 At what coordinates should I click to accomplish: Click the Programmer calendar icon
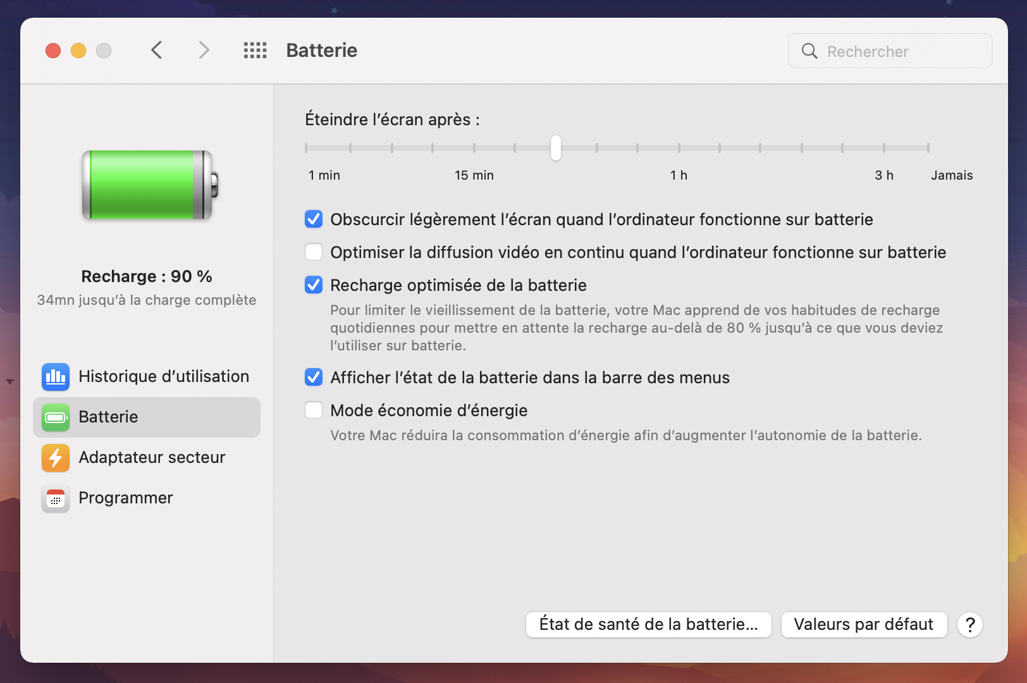pos(56,498)
